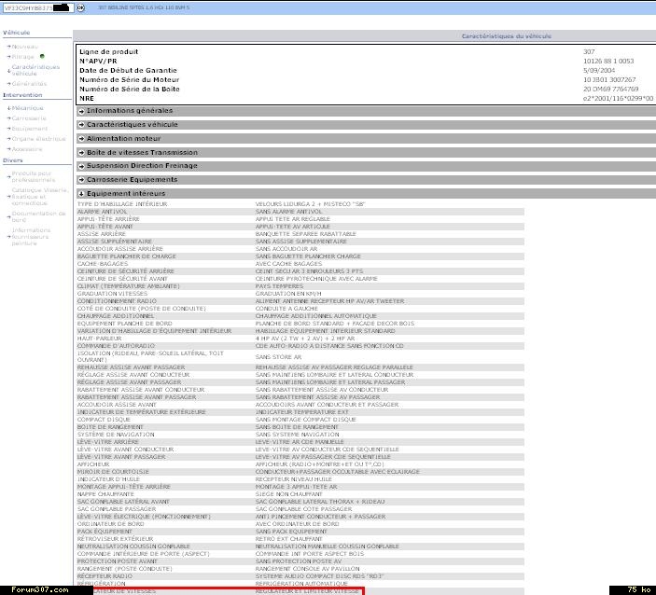
Task: Click the 'COMPACT DISQUE' row label
Action: [104, 420]
